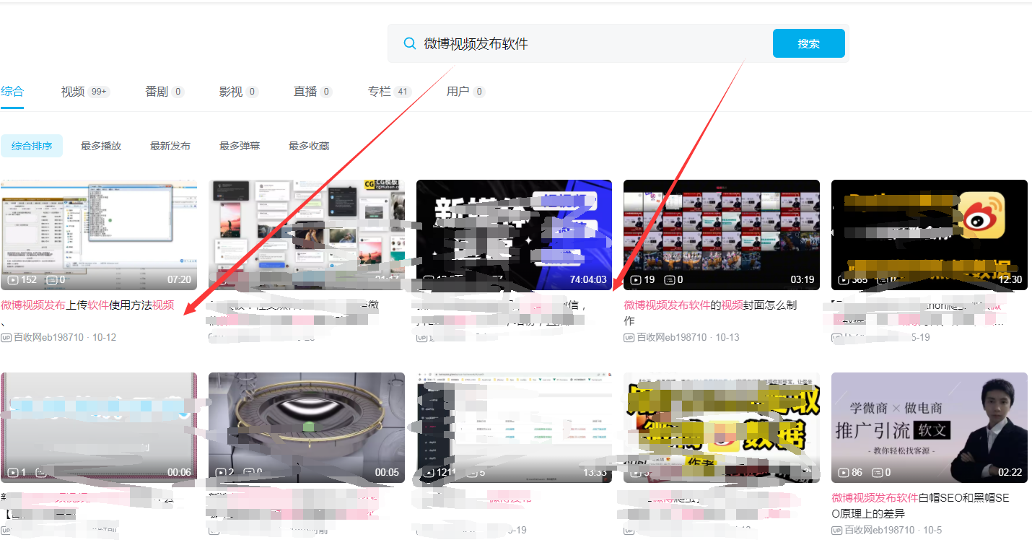The width and height of the screenshot is (1032, 545).
Task: Select 综合排序 sort option
Action: pyautogui.click(x=32, y=146)
